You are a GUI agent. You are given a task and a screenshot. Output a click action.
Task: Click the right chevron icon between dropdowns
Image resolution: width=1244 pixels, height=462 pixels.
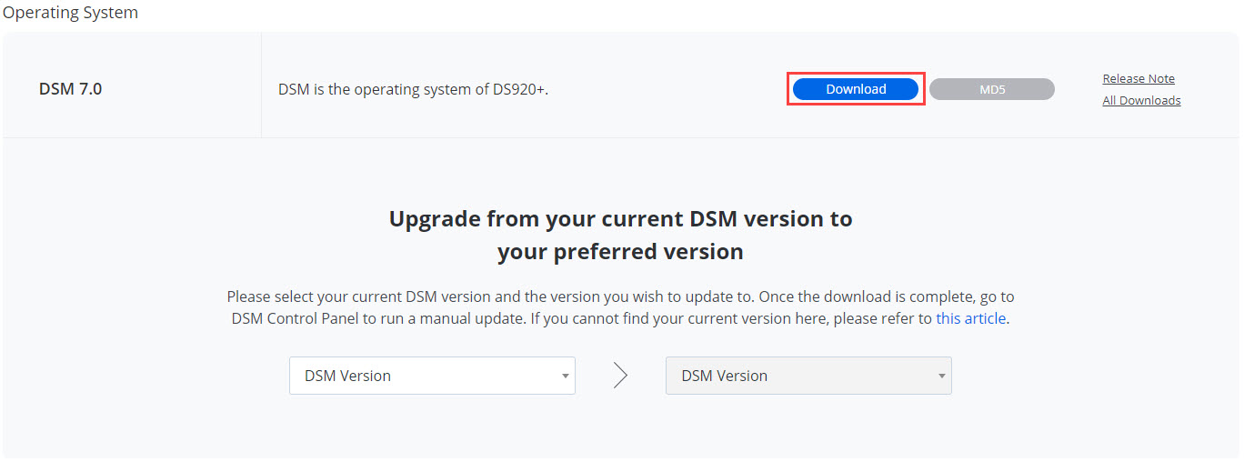621,376
